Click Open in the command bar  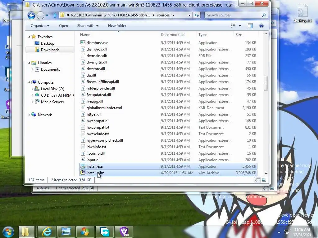63,26
